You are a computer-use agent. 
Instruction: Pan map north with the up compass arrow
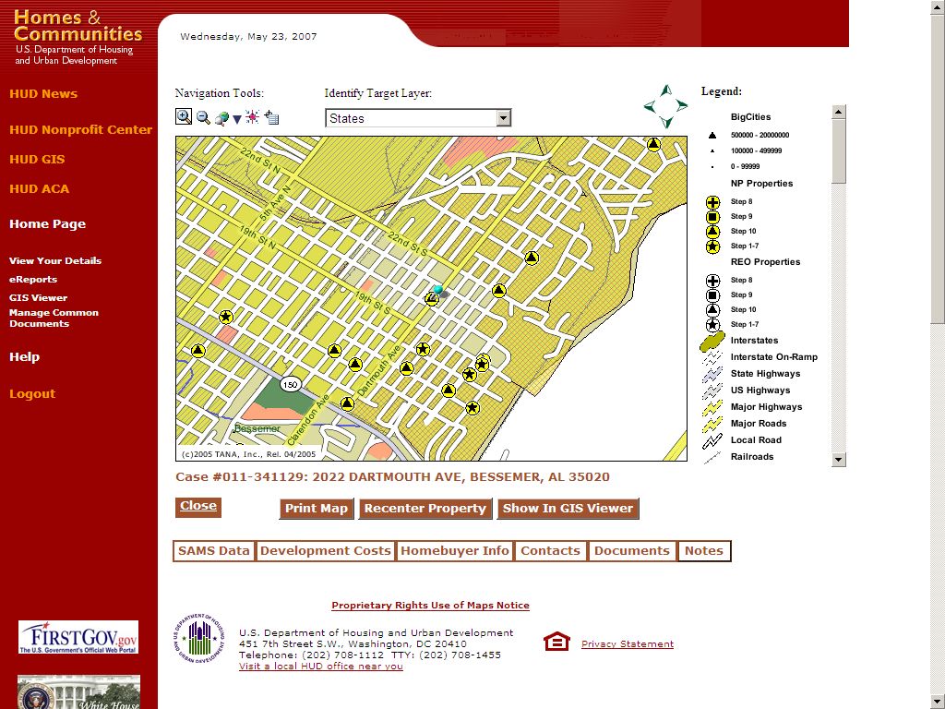coord(666,90)
